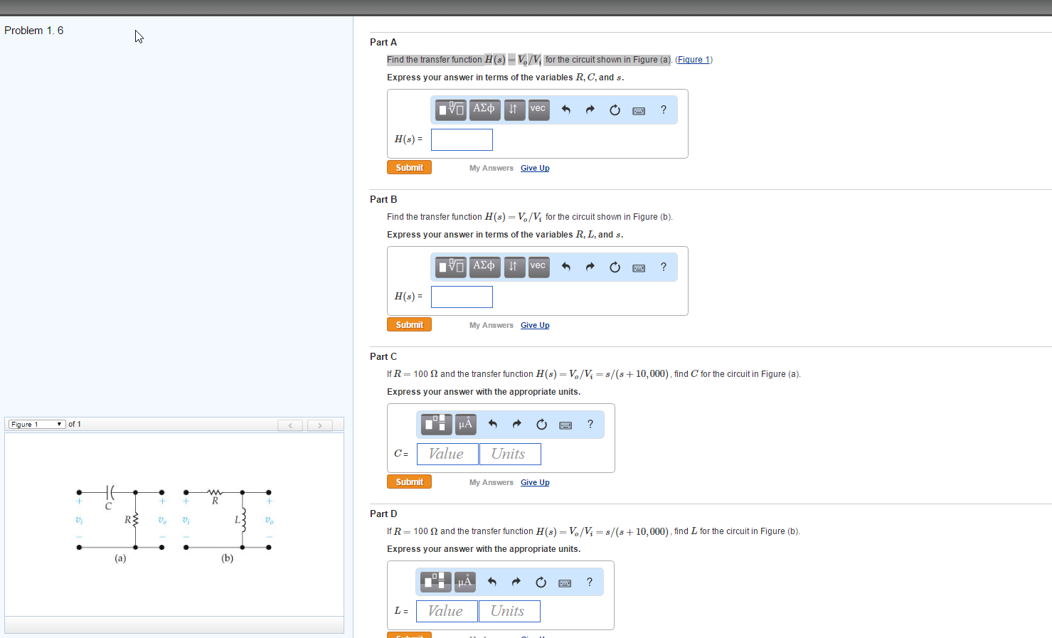Click Give Up for Part C
The height and width of the screenshot is (638, 1052).
tap(534, 482)
